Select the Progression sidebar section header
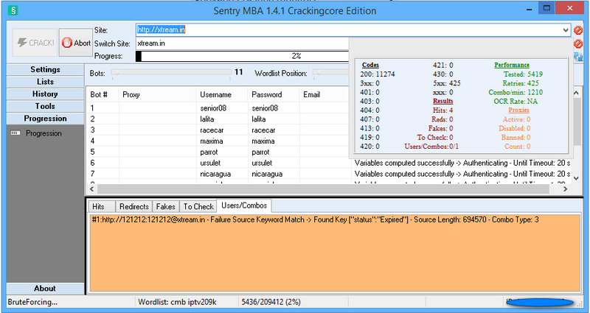 (x=45, y=119)
